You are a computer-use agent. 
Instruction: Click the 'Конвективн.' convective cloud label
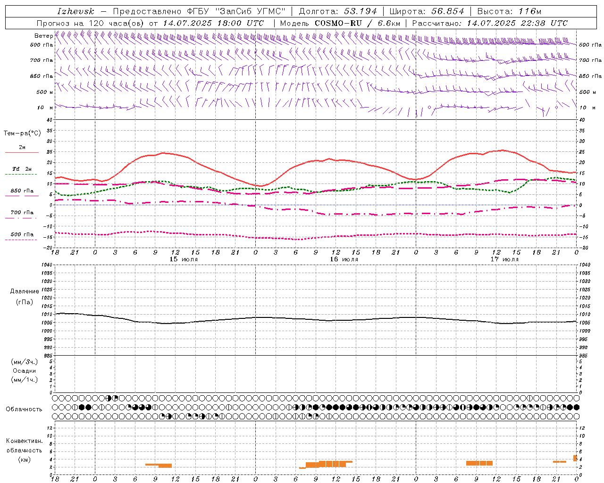(24, 441)
